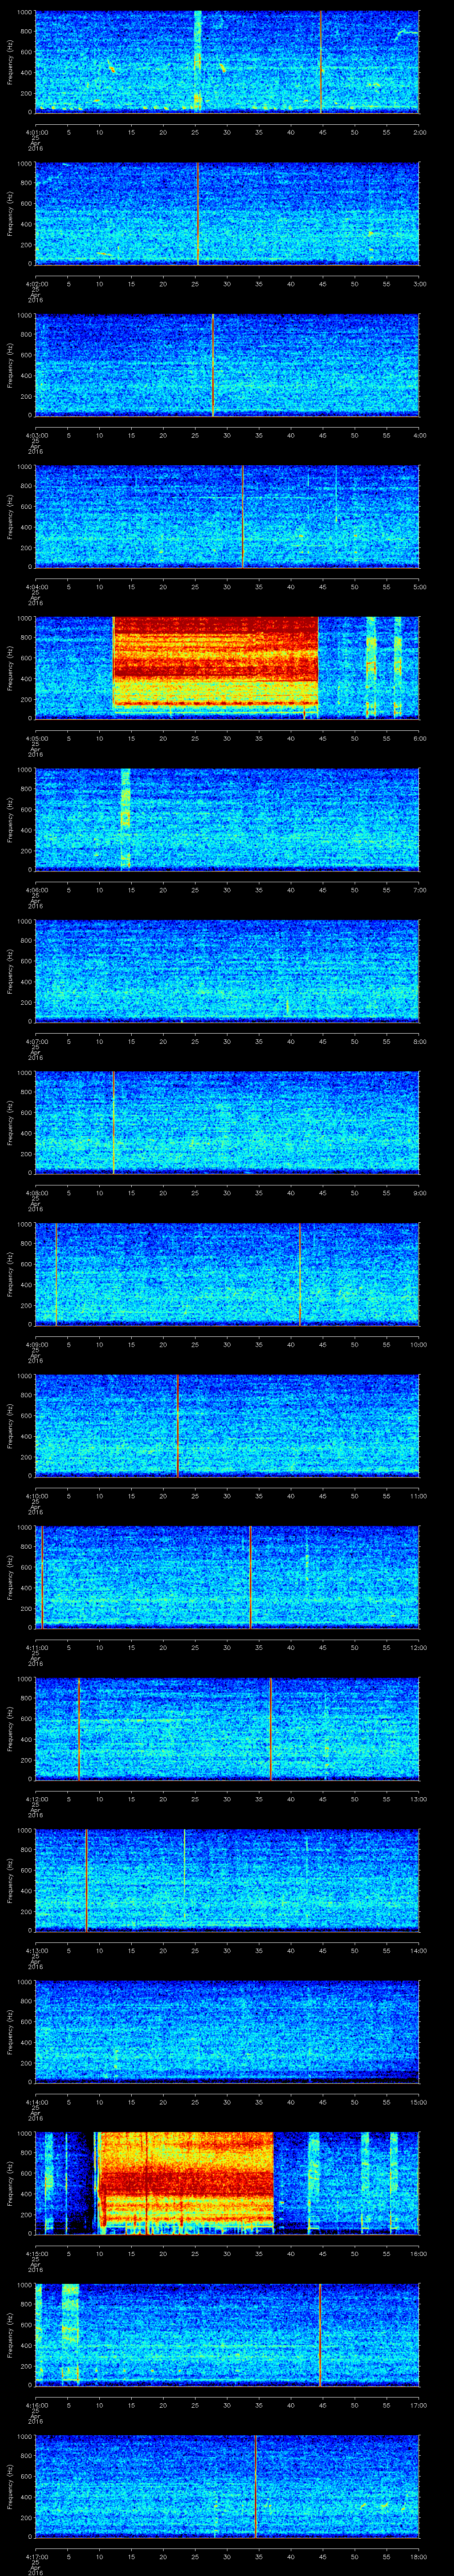The width and height of the screenshot is (454, 2576).
Task: Click the 4:04:00 start time label
Action: tap(36, 586)
